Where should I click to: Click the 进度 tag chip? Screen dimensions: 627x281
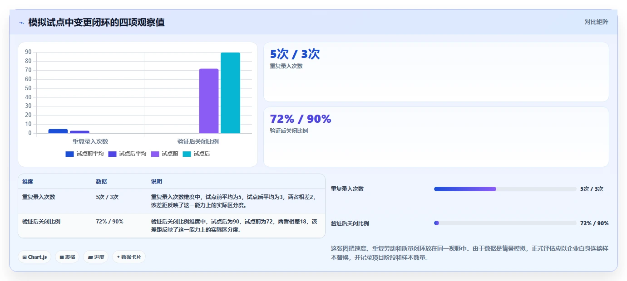point(96,257)
